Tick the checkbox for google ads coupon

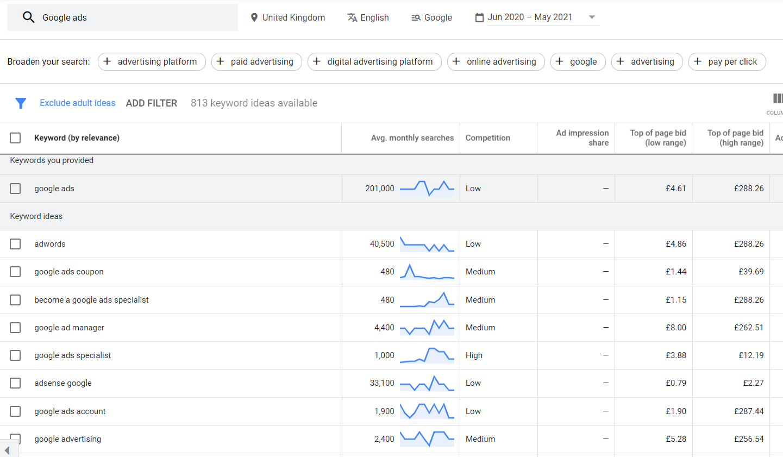point(15,272)
